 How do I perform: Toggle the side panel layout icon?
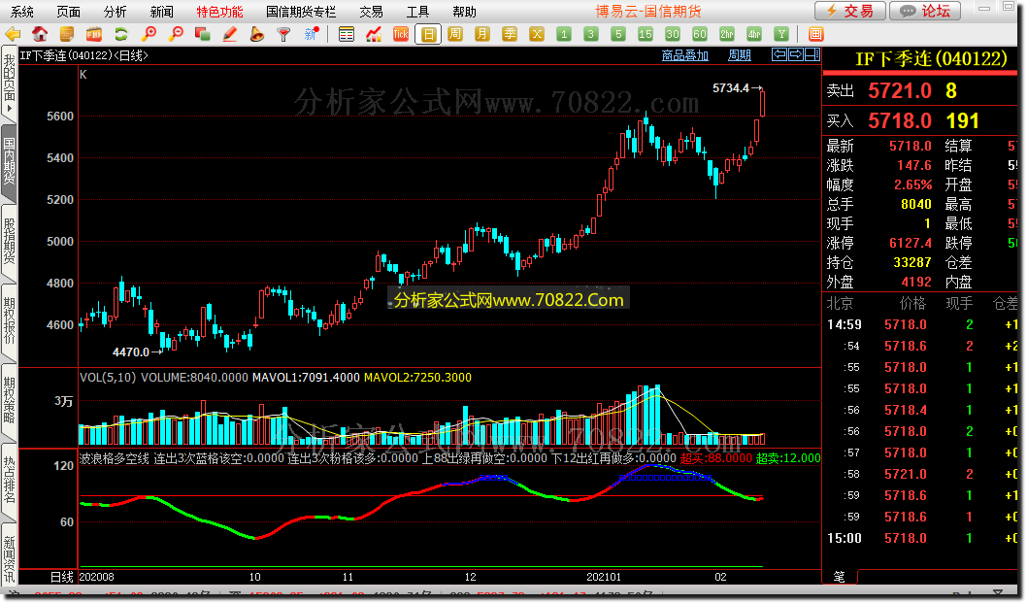coord(812,54)
